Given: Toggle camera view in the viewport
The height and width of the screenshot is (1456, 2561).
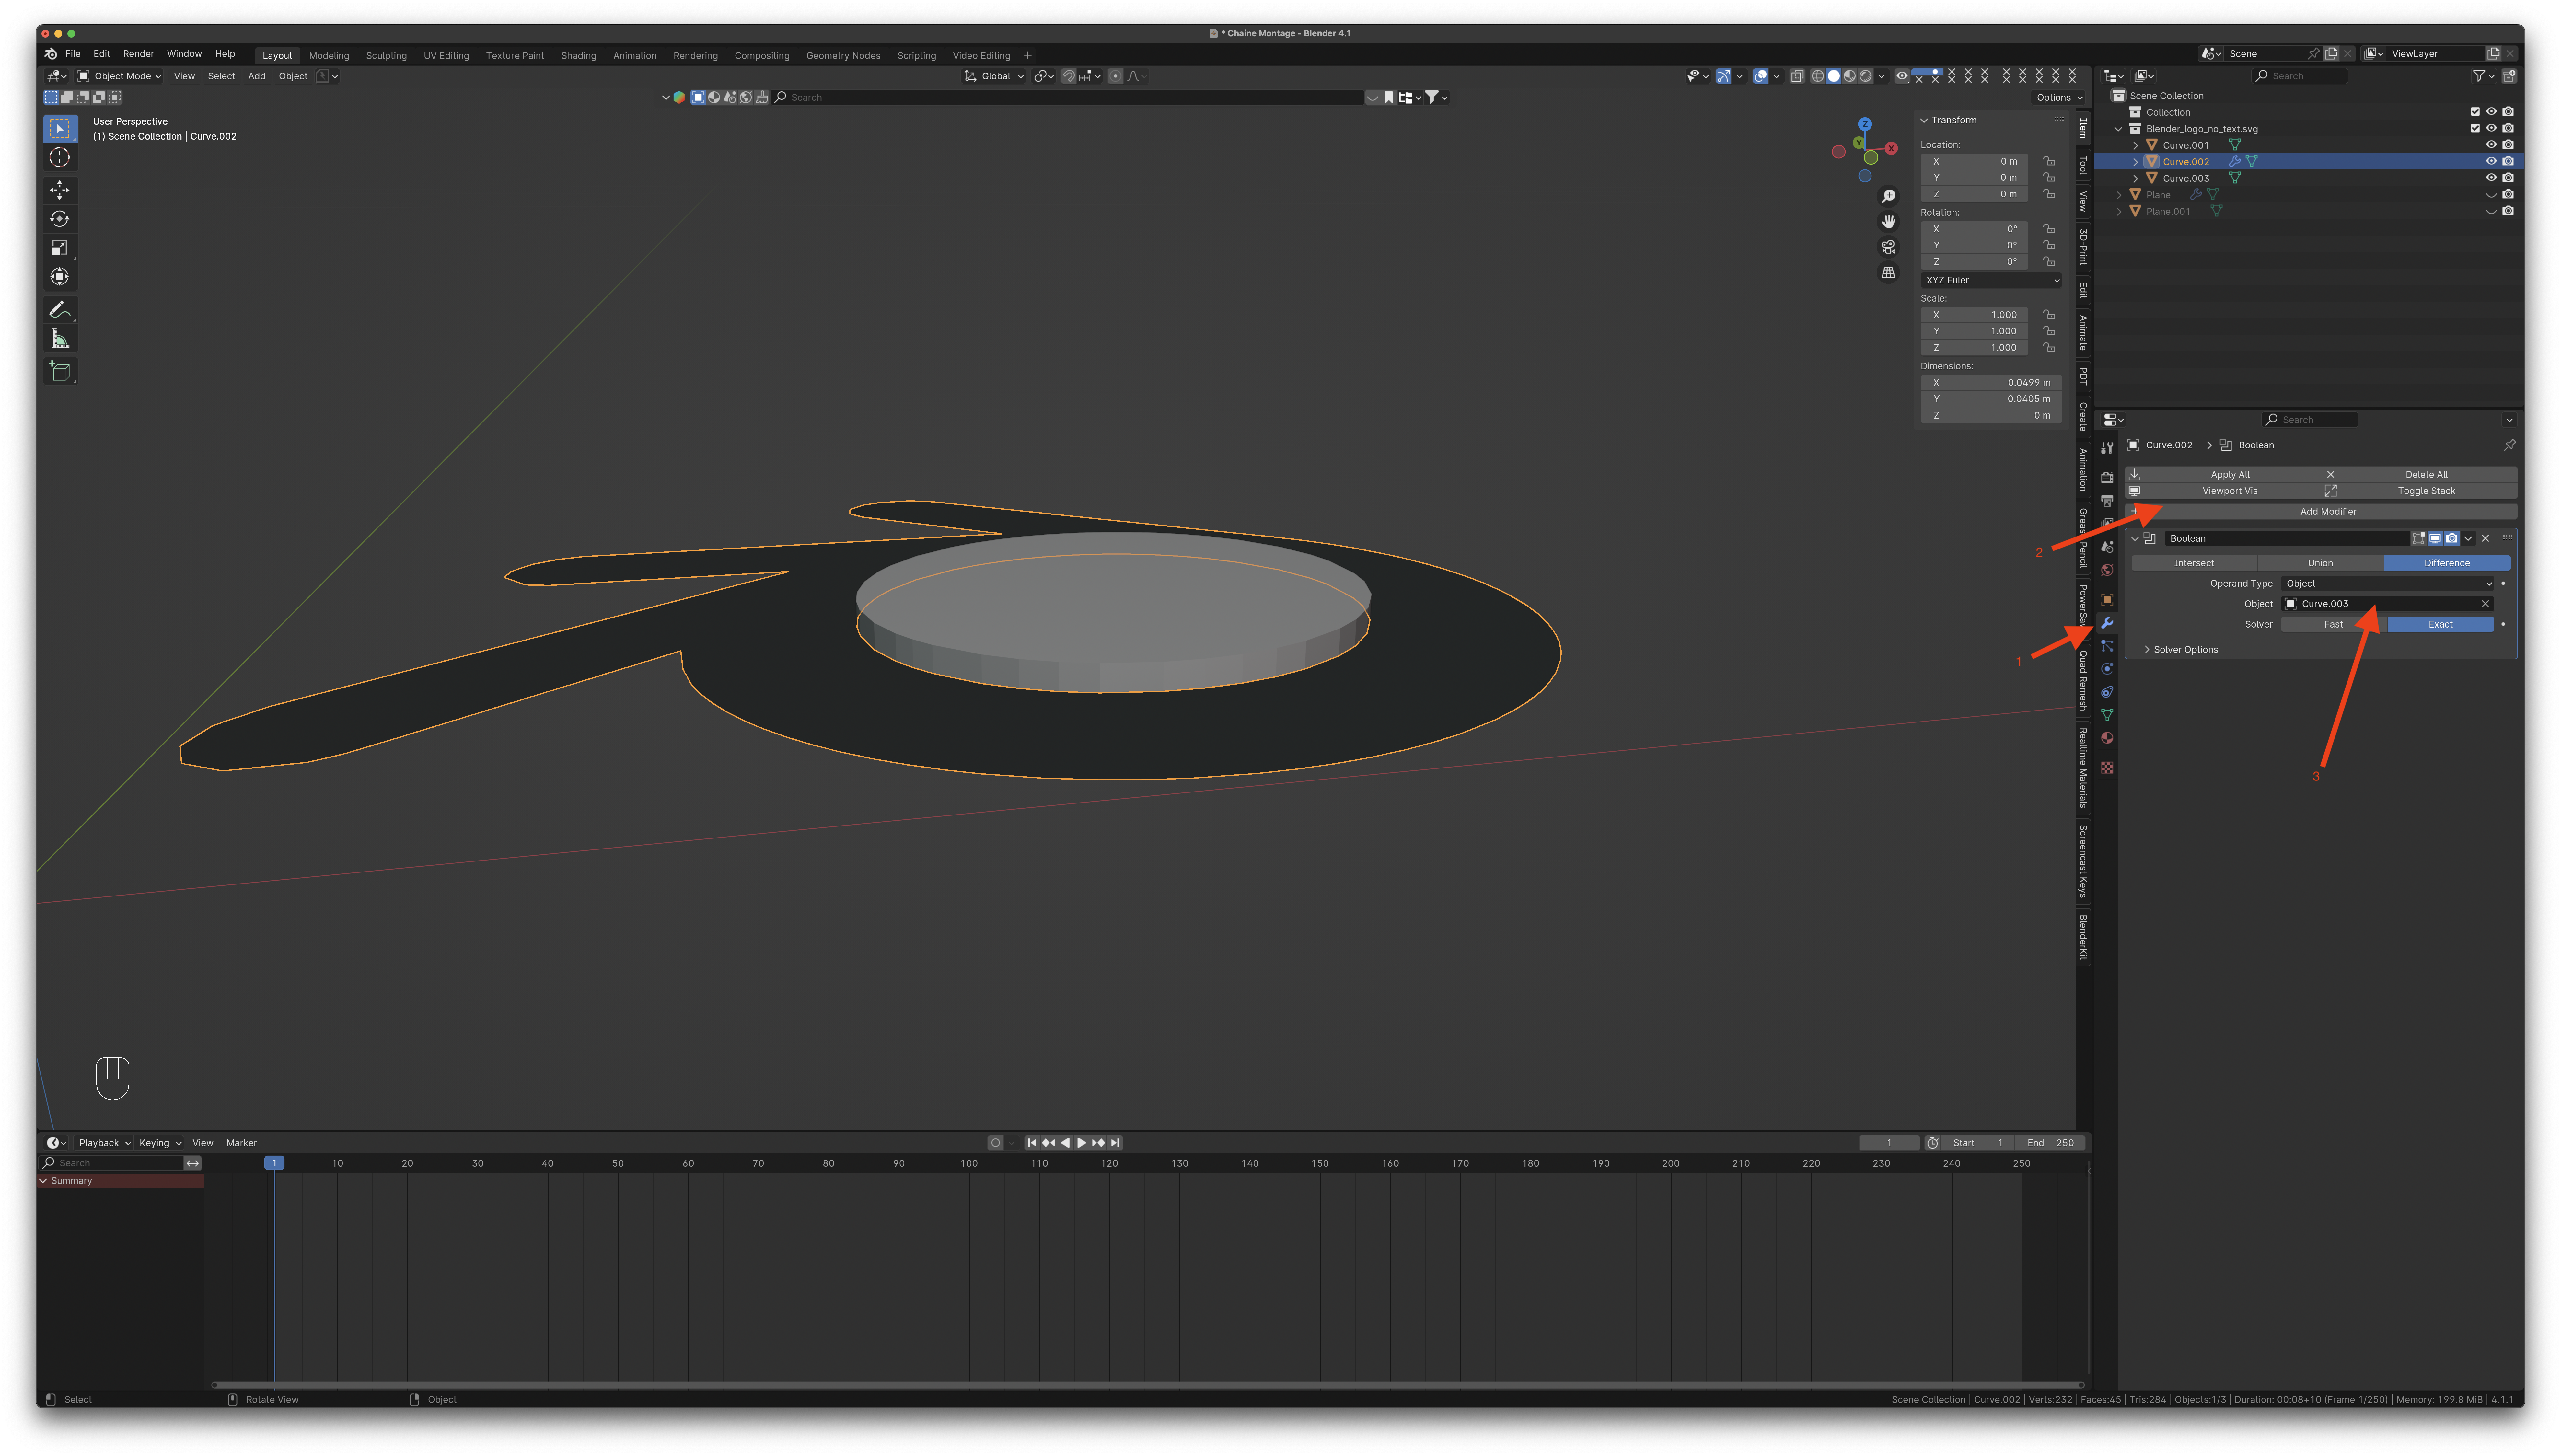Looking at the screenshot, I should click(1888, 247).
